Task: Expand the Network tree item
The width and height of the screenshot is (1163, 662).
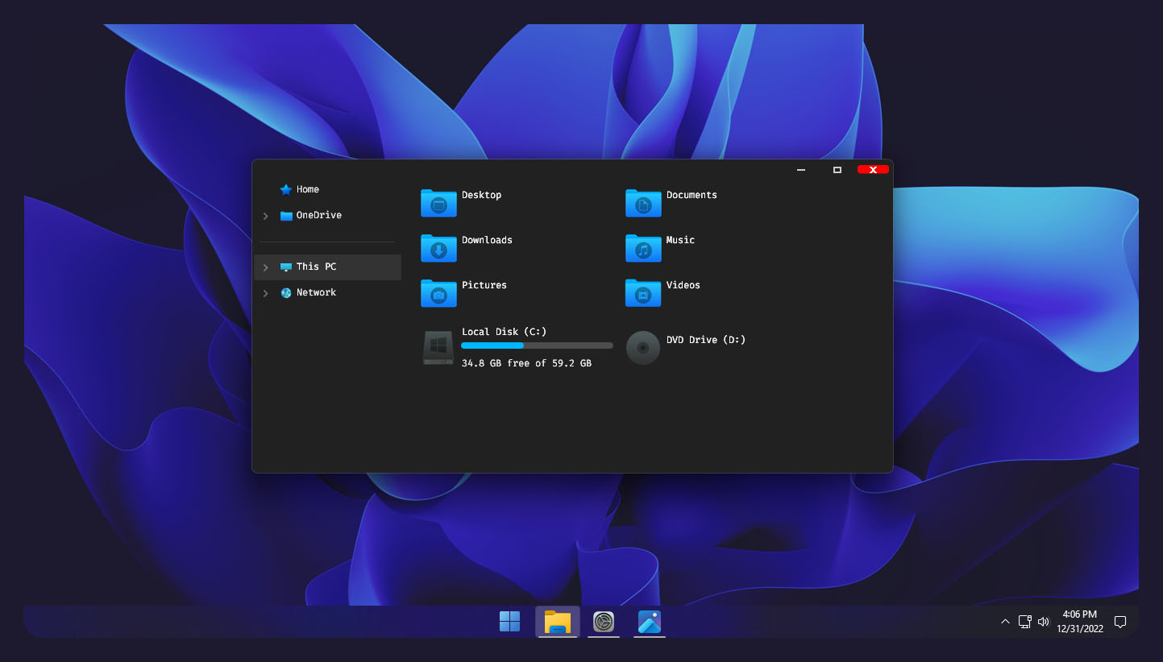Action: [x=266, y=293]
